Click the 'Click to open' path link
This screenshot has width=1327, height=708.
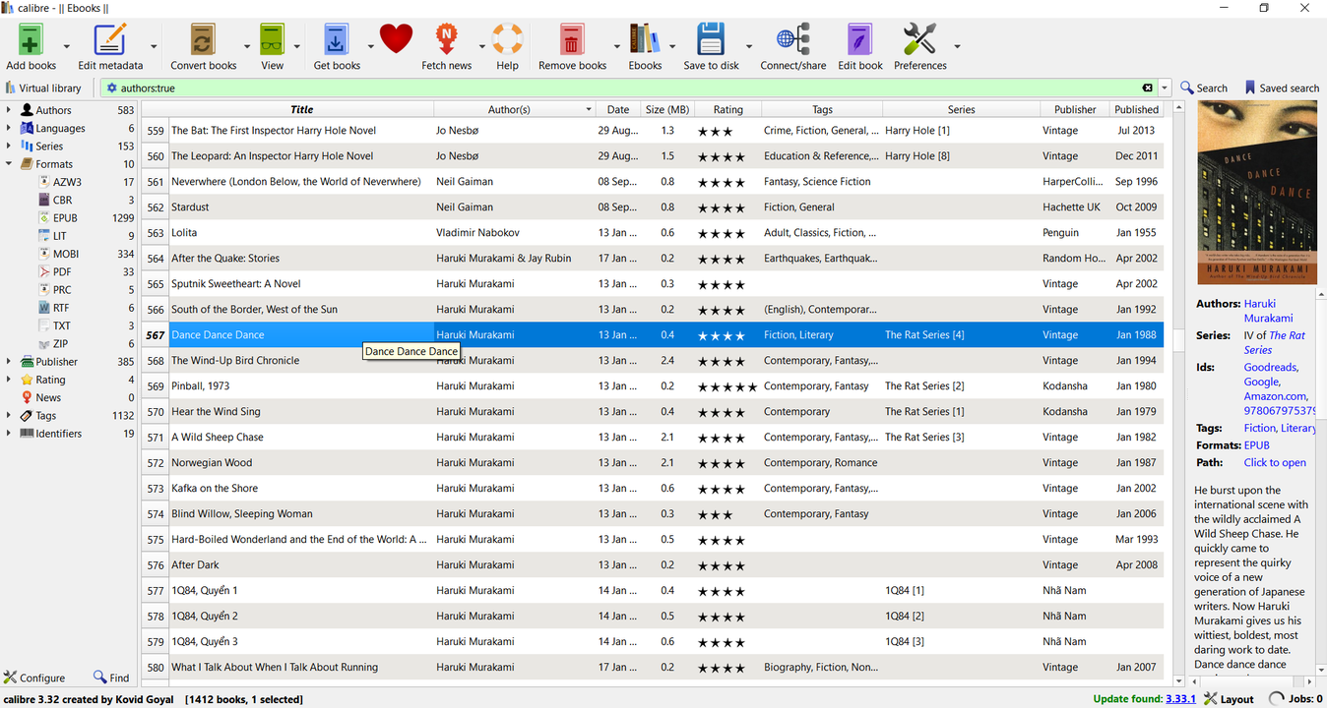[1275, 462]
